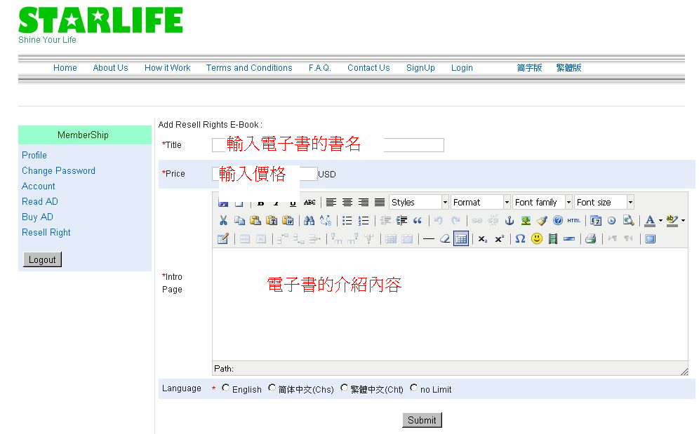Viewport: 699px width, 434px height.
Task: Insert time with the clock icon
Action: (x=612, y=220)
